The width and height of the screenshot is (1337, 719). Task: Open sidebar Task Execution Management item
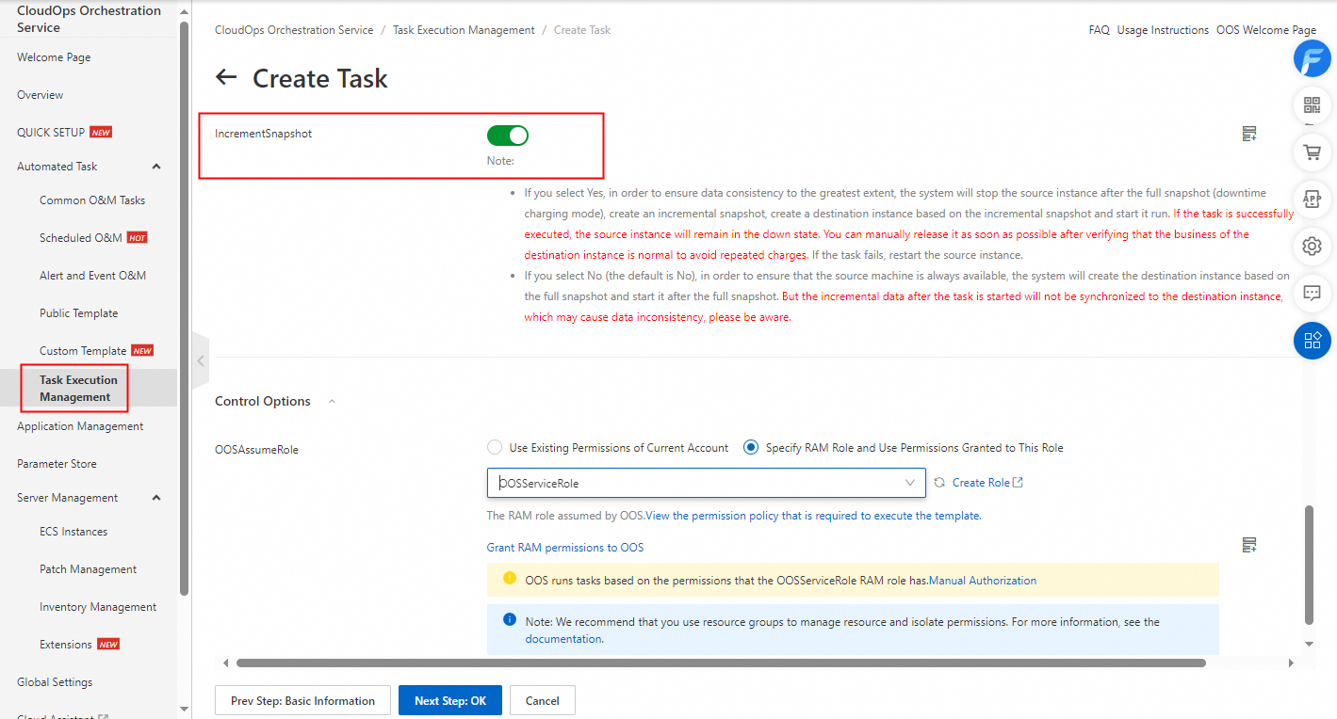pyautogui.click(x=78, y=389)
